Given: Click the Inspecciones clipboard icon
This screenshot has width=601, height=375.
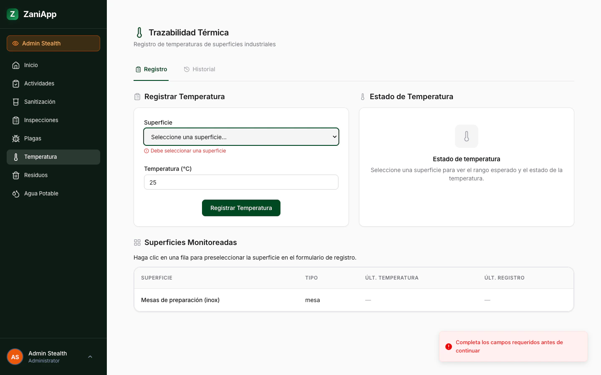Looking at the screenshot, I should (x=15, y=120).
